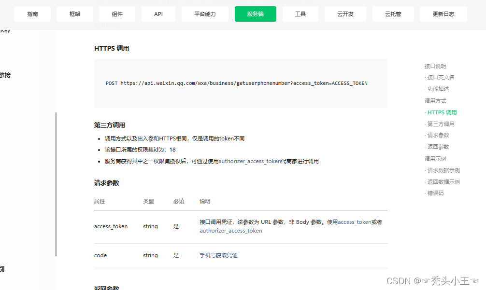Switch to the 云开发 tab
Screen dimensions: 486x290
point(345,14)
